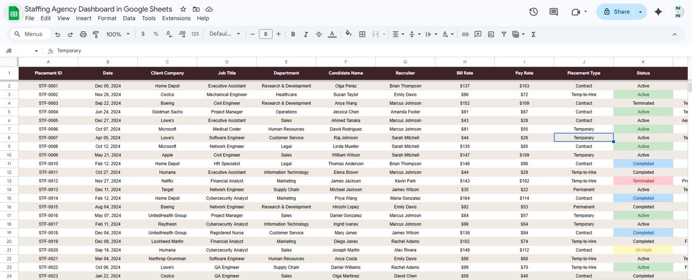The height and width of the screenshot is (280, 692).
Task: Open the vertical align dropdown
Action: click(x=415, y=34)
